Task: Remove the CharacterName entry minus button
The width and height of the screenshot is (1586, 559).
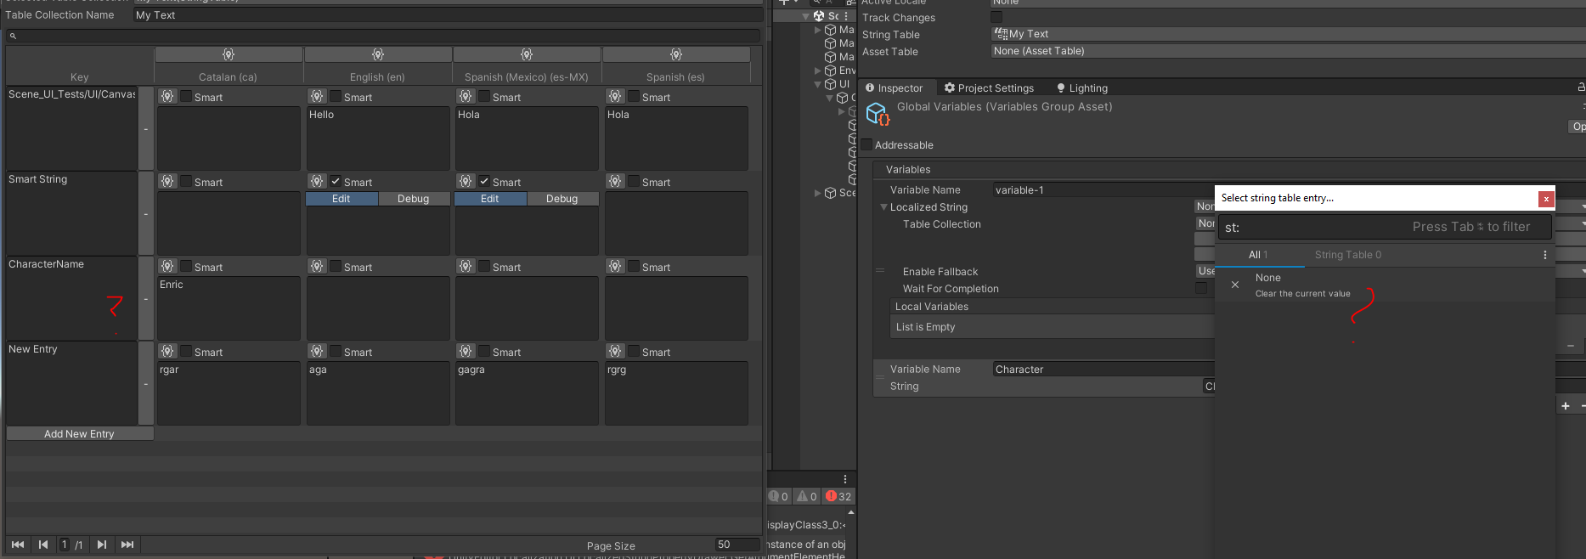Action: 146,299
